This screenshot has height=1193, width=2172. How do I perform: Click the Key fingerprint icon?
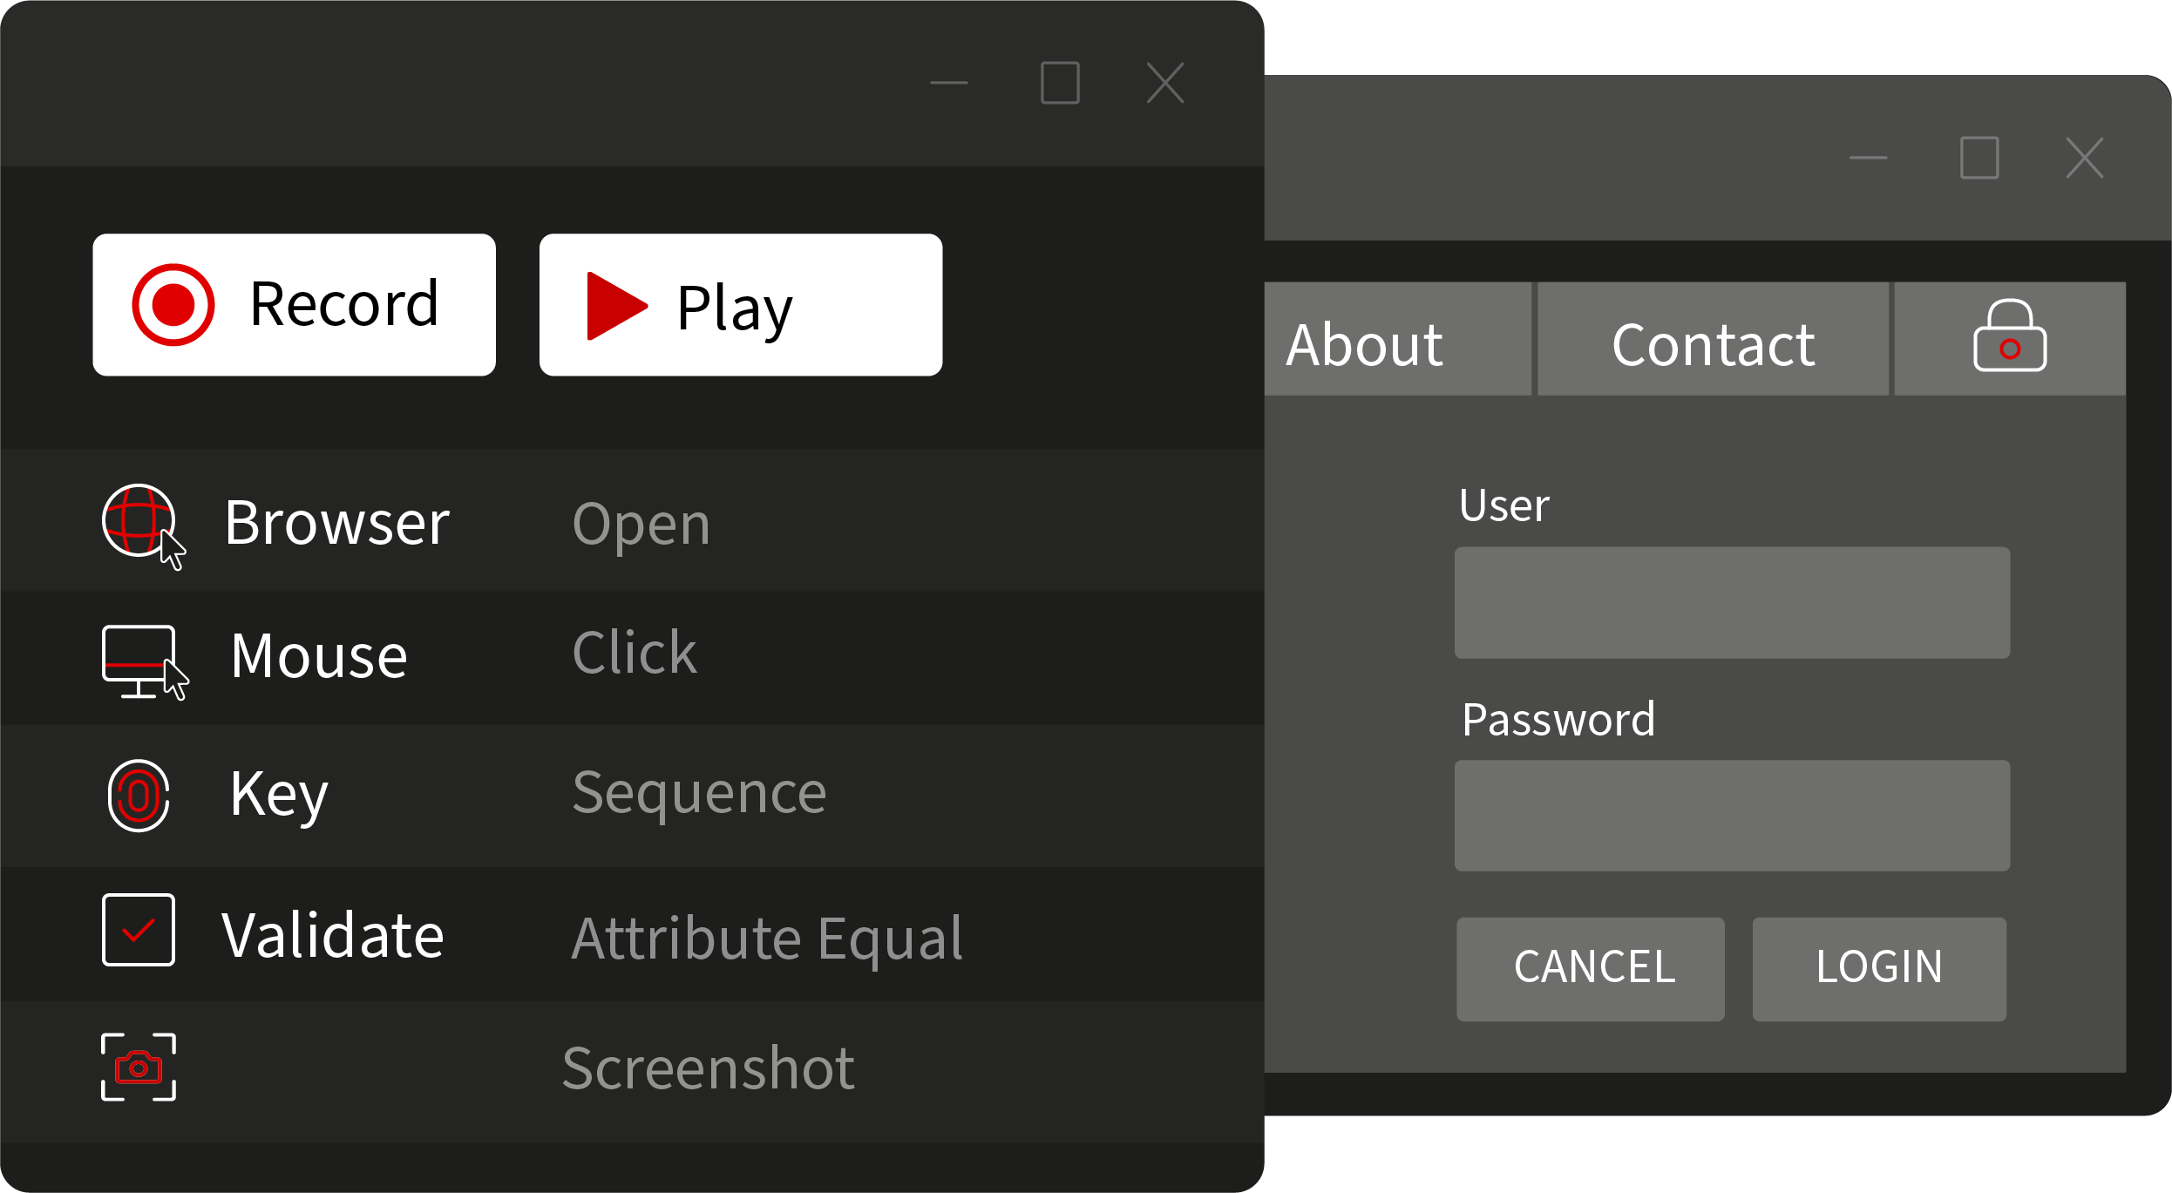(x=139, y=796)
